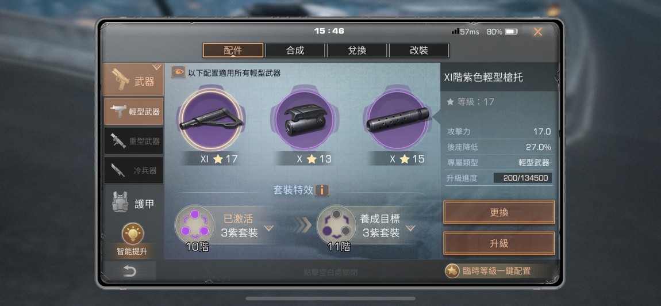Select the 重型武器 category
661x306 pixels.
[x=133, y=141]
